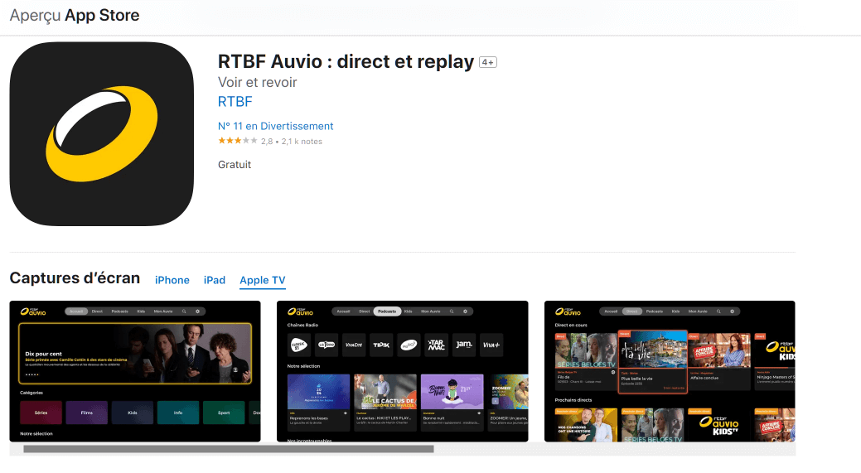Viewport: 861px width, 473px height.
Task: Click the star rating icons
Action: click(x=237, y=141)
